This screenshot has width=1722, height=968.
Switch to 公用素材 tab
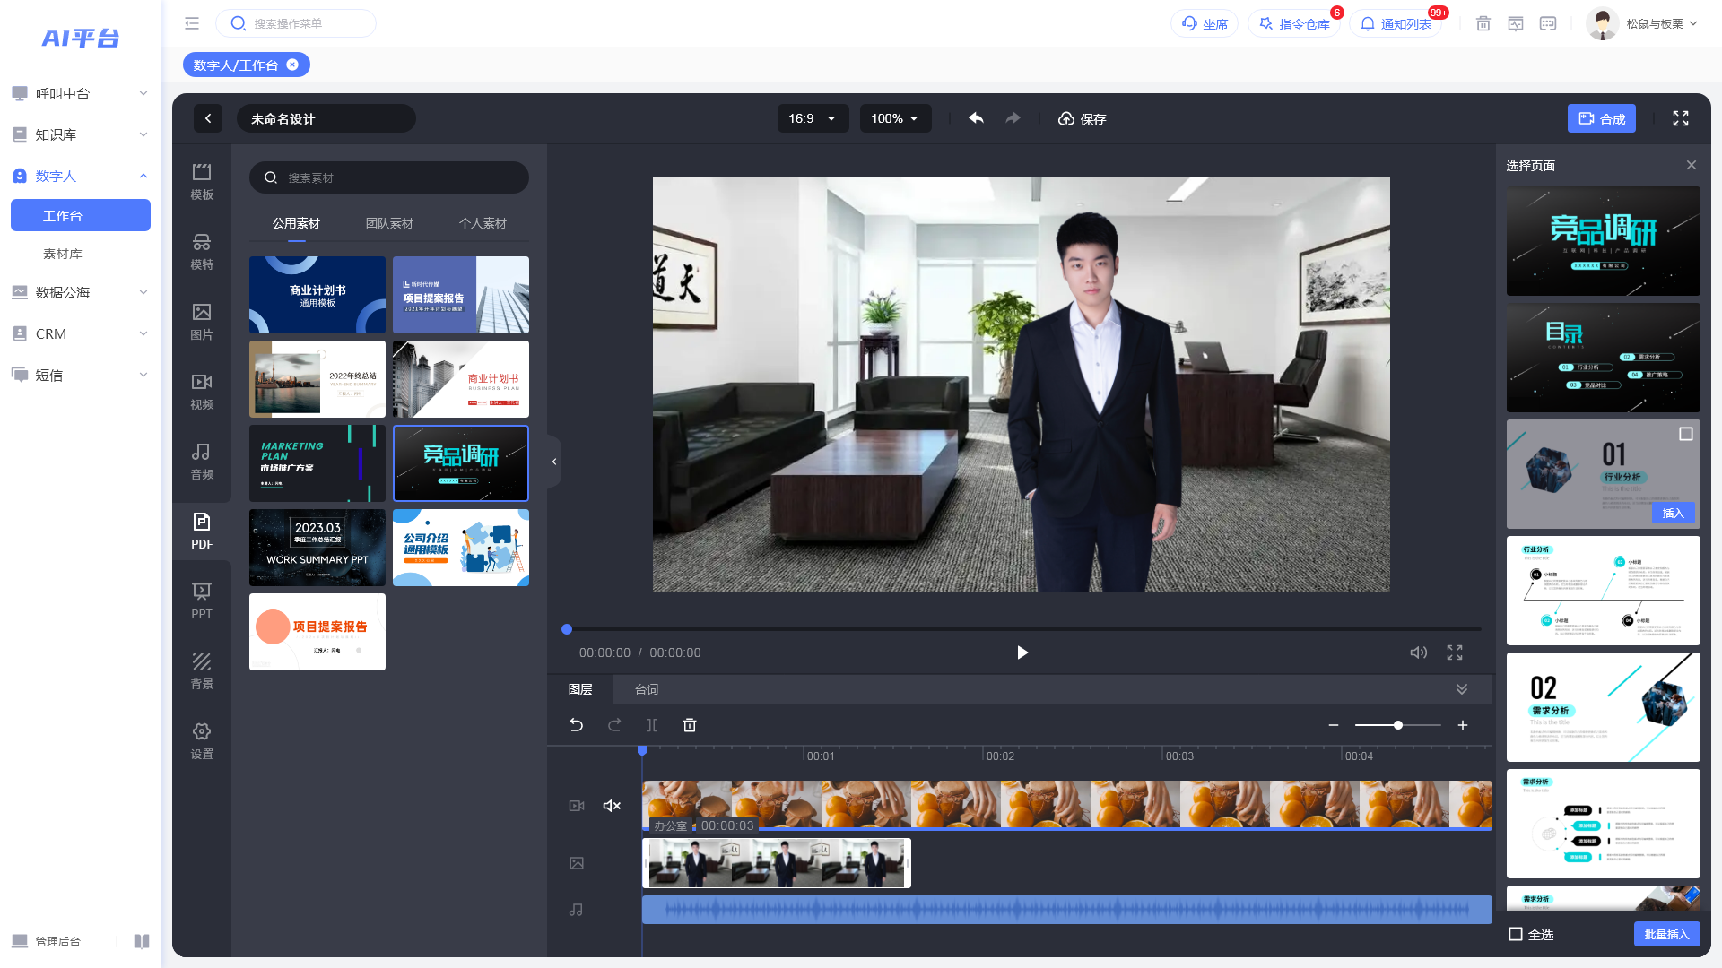pyautogui.click(x=296, y=223)
